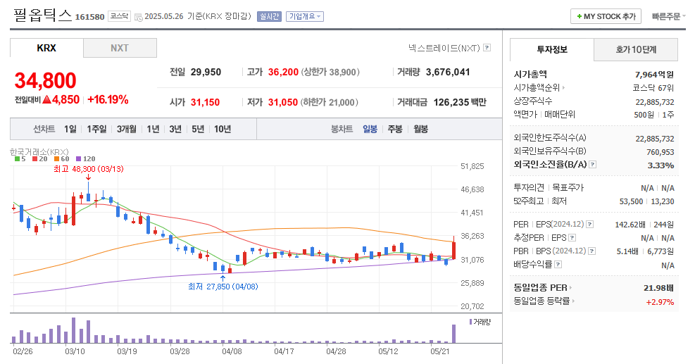Viewport: 695px width, 364px height.
Task: Open the PER EPS(2024.12) help icon
Action: point(589,225)
